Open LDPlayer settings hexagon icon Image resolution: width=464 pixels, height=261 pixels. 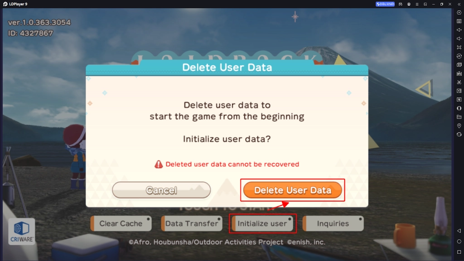click(459, 12)
